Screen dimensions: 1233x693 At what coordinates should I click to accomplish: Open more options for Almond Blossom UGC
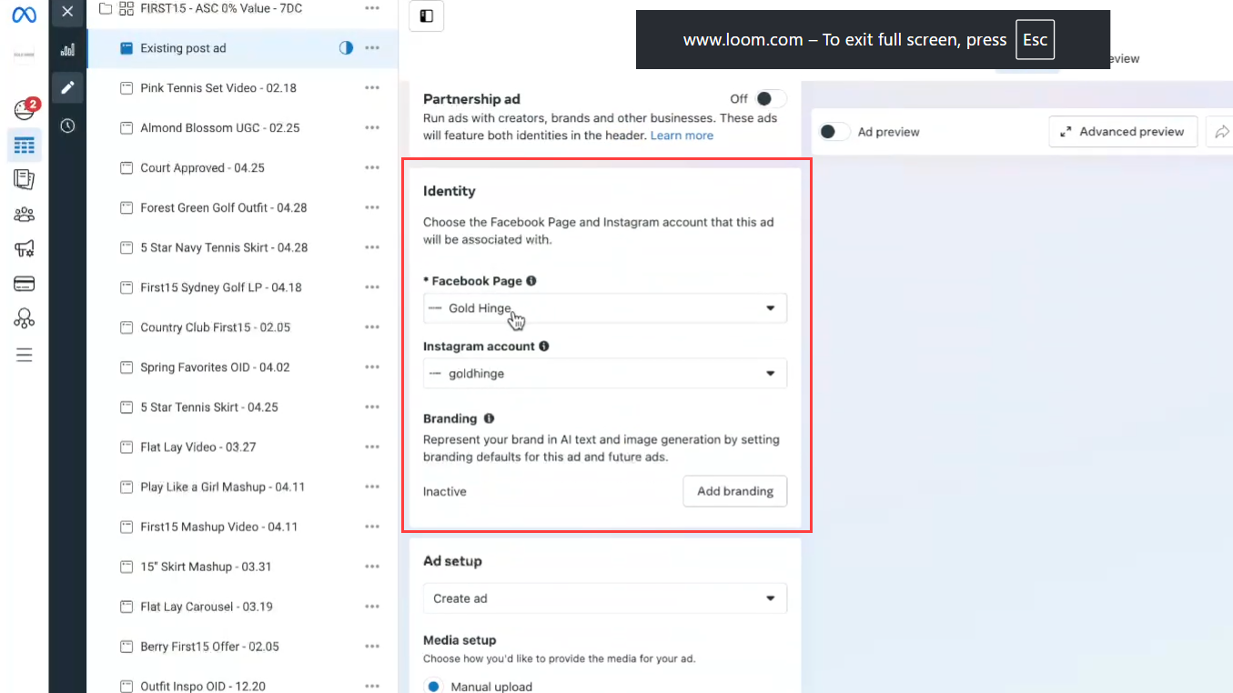[x=372, y=128]
